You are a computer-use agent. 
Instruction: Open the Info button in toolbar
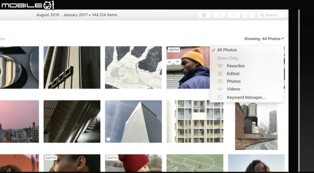(204, 15)
